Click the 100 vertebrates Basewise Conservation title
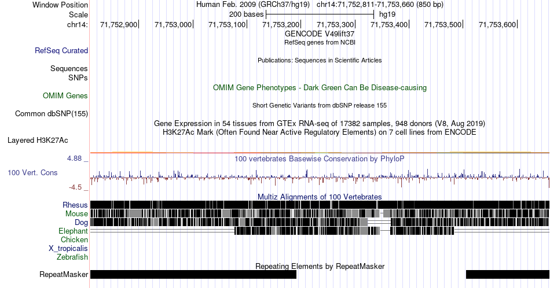The image size is (550, 288). [x=320, y=158]
